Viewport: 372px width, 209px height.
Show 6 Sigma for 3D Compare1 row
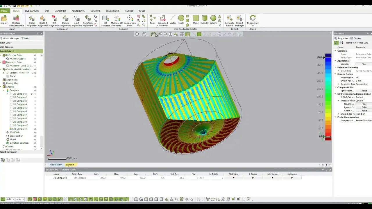pyautogui.click(x=253, y=178)
